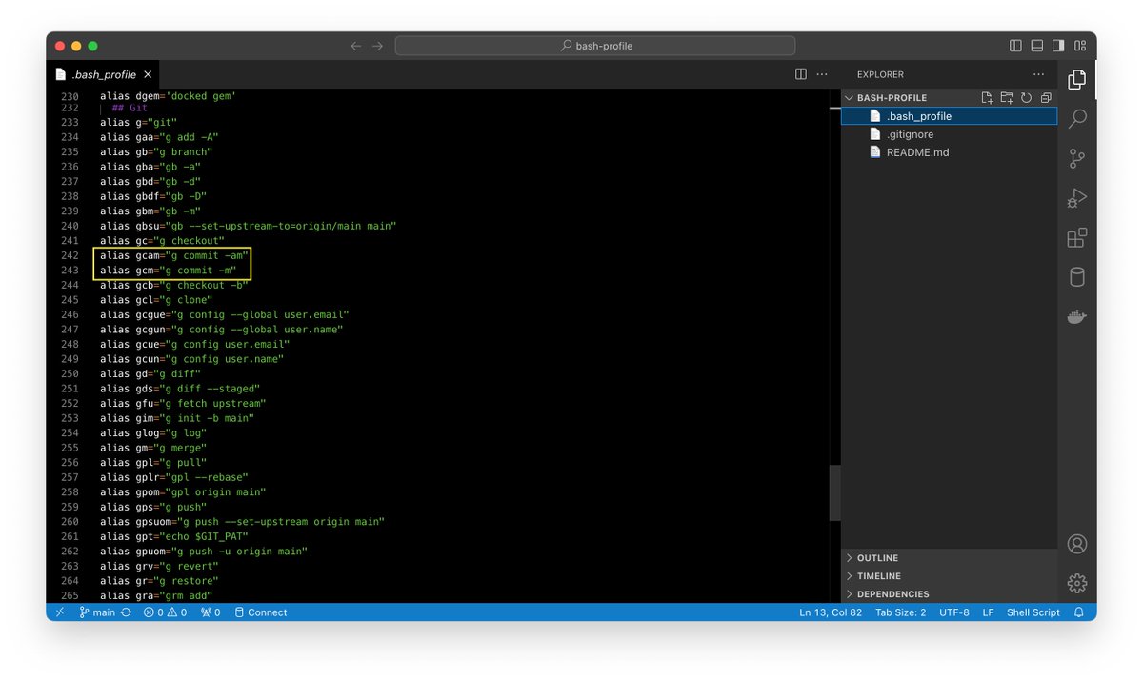Show errors and warnings count in status bar
Screen dimensions: 1143x682
pyautogui.click(x=165, y=612)
